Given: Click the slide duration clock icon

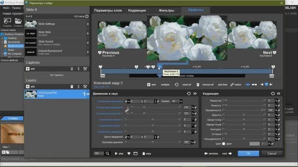Looking at the screenshot, I should tap(87, 17).
